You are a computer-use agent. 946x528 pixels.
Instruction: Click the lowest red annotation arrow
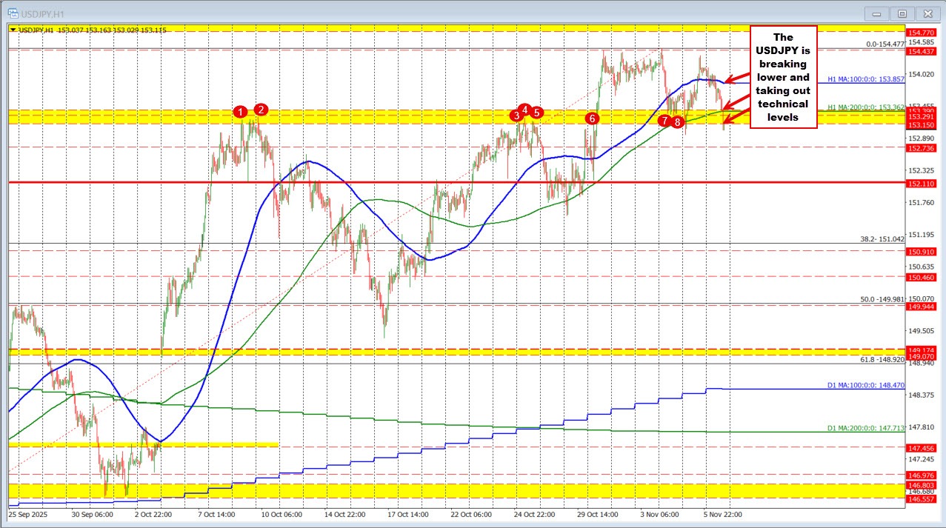click(736, 118)
